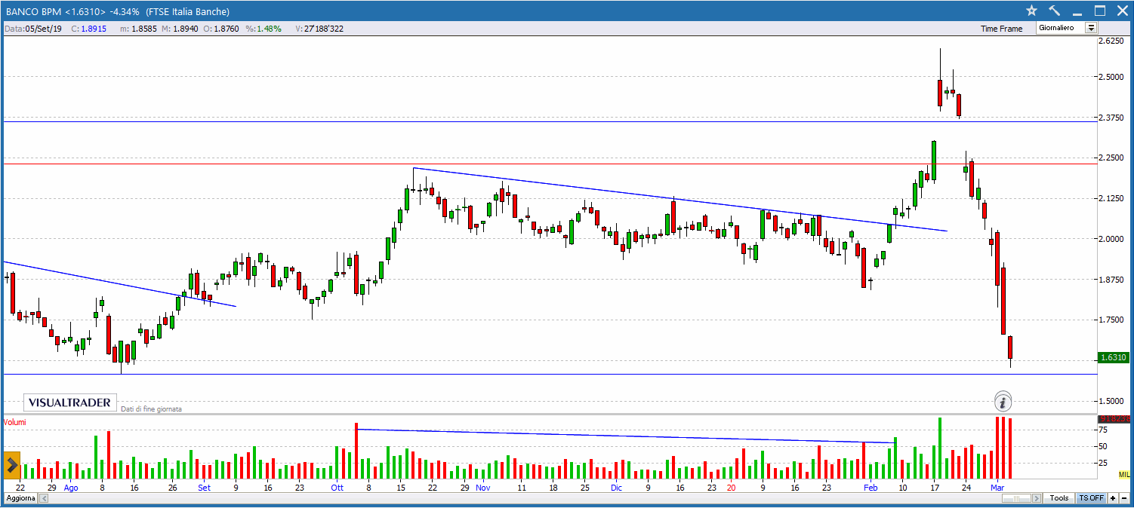Click the 'Dati di fine giornata' label
Screen dimensions: 1134x508
[x=151, y=409]
